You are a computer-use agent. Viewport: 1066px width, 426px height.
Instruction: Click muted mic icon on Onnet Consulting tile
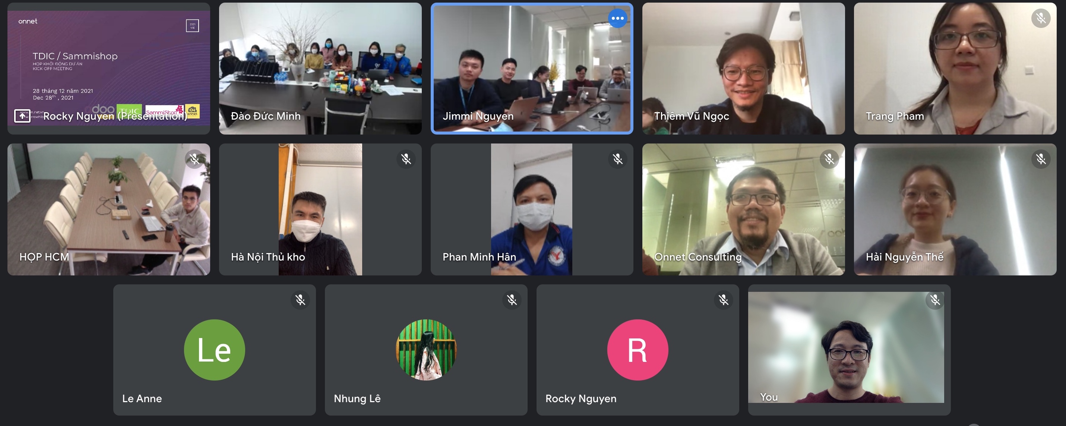(x=829, y=159)
